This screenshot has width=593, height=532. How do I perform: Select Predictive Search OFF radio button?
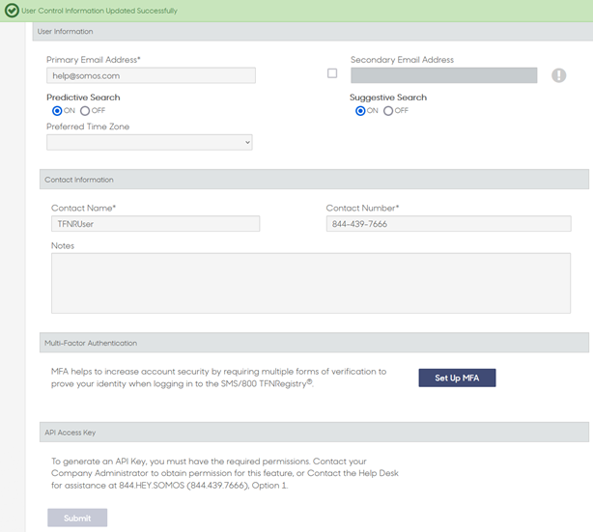(85, 111)
